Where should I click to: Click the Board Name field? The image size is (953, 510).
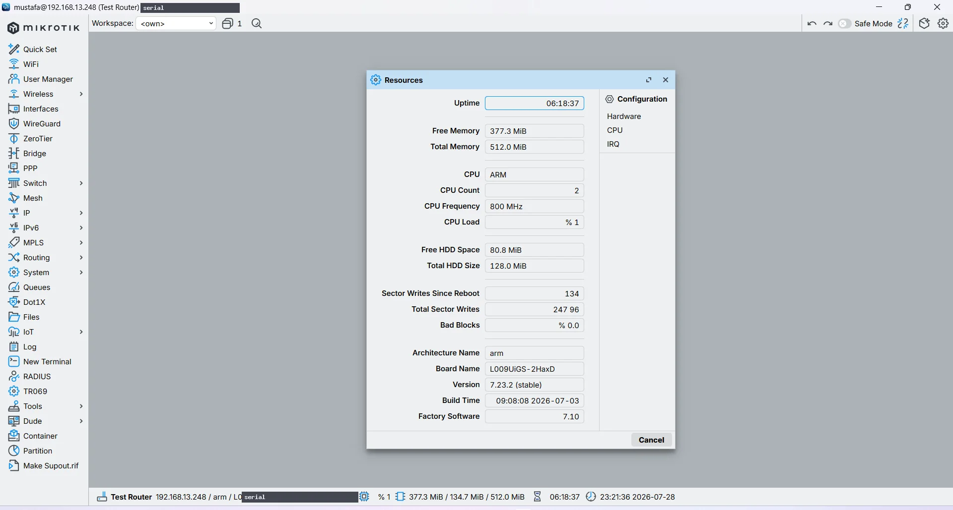tap(535, 369)
